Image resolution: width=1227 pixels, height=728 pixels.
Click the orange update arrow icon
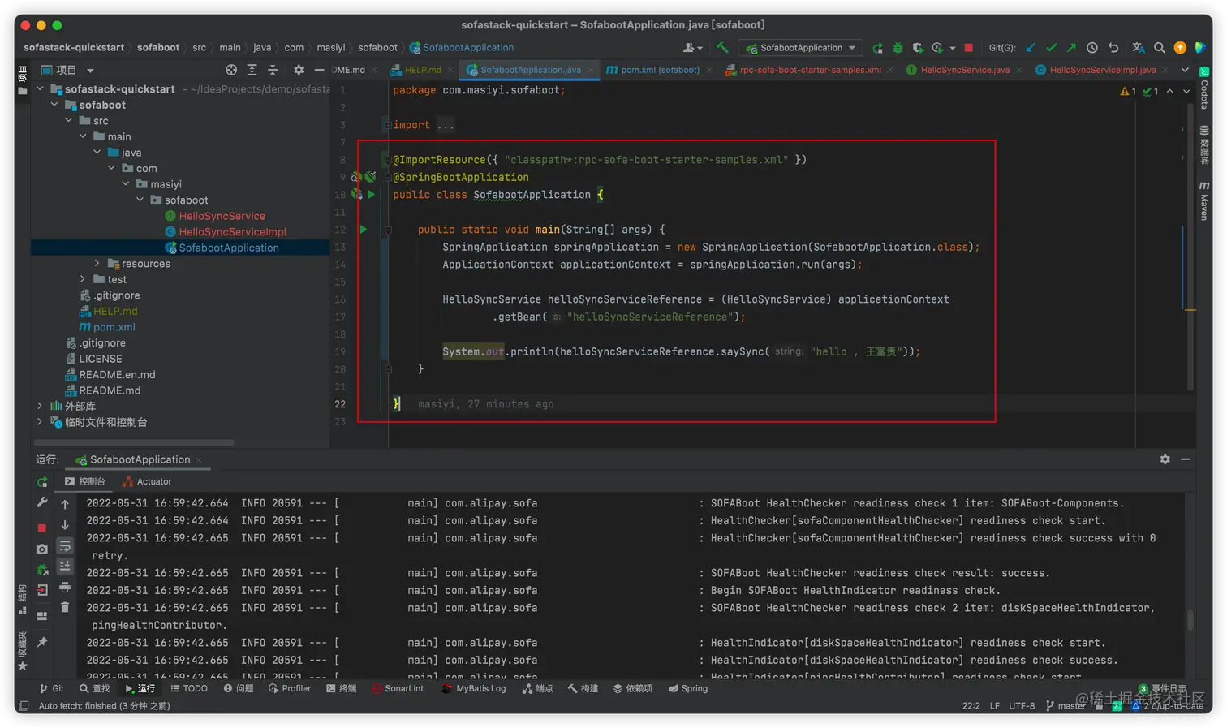(1180, 48)
